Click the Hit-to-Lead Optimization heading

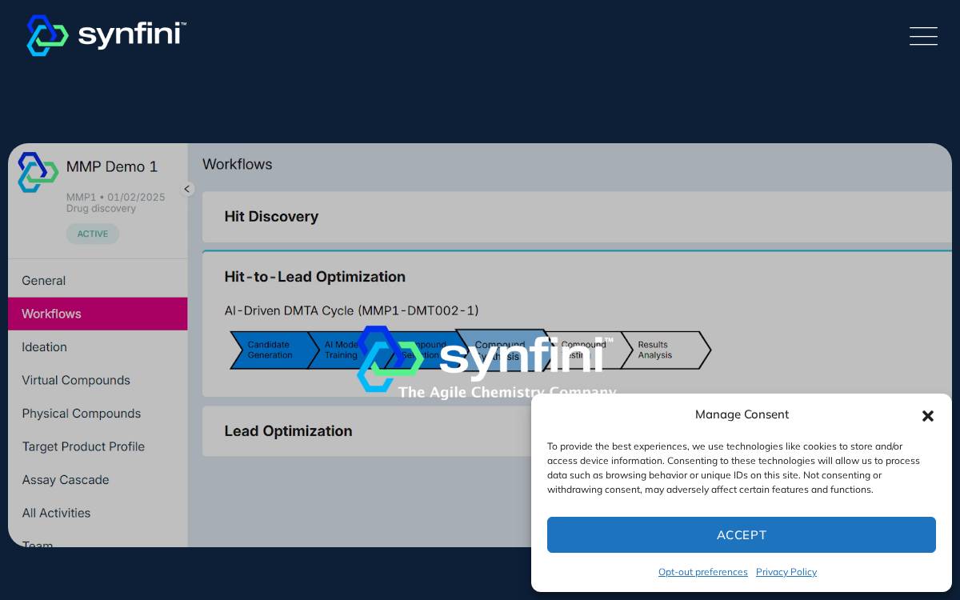pos(314,277)
